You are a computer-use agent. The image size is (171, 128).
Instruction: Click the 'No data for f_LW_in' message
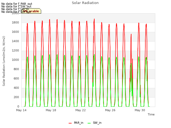[15, 9]
